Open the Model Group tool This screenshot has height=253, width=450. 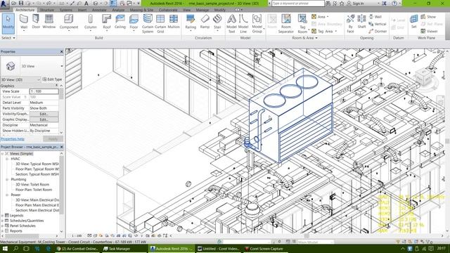tap(257, 24)
